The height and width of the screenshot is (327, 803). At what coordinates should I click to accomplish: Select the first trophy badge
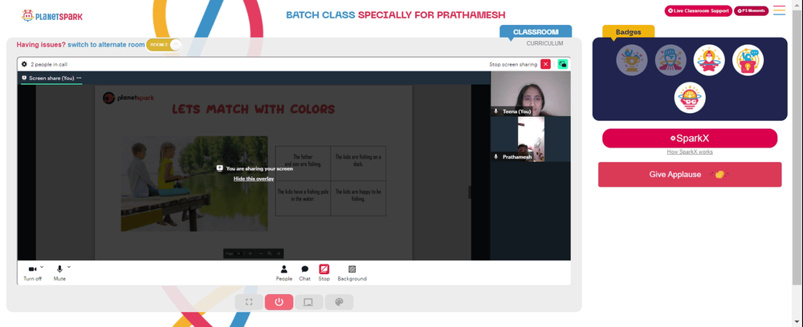pyautogui.click(x=631, y=60)
